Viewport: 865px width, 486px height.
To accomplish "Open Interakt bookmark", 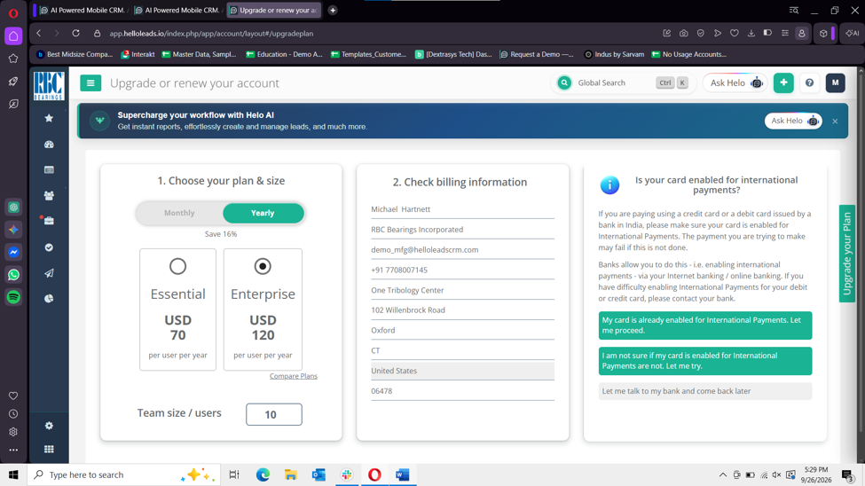I will click(138, 54).
